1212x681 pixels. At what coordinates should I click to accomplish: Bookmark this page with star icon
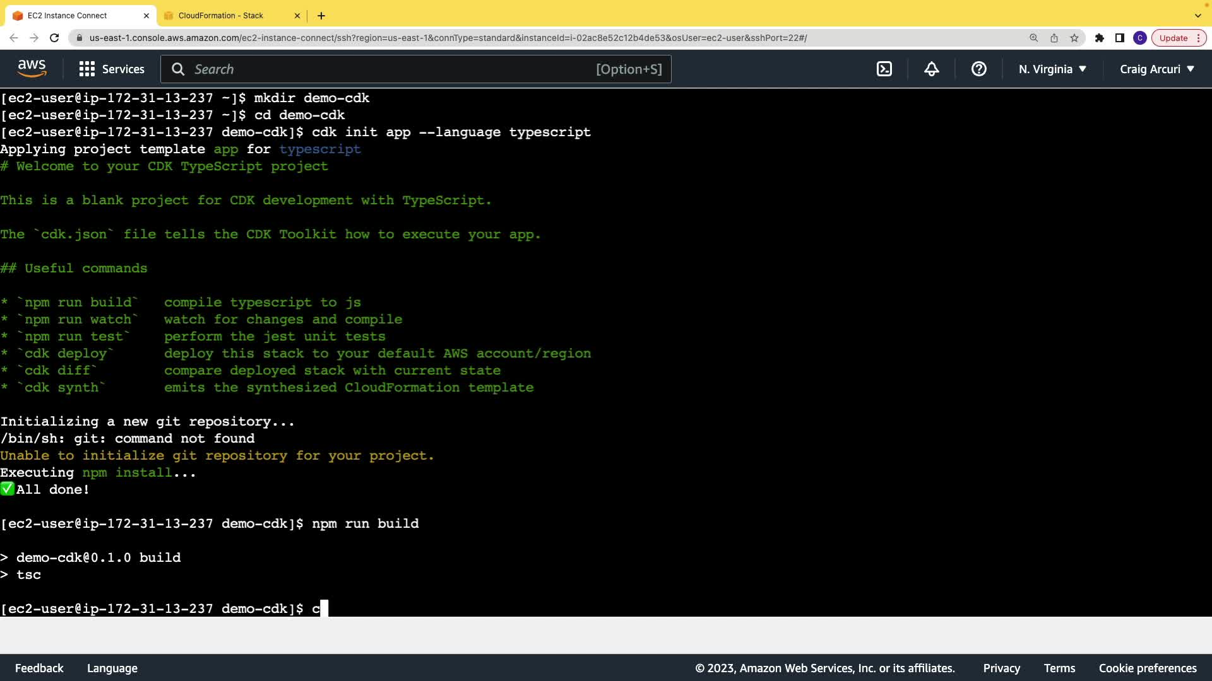tap(1074, 38)
